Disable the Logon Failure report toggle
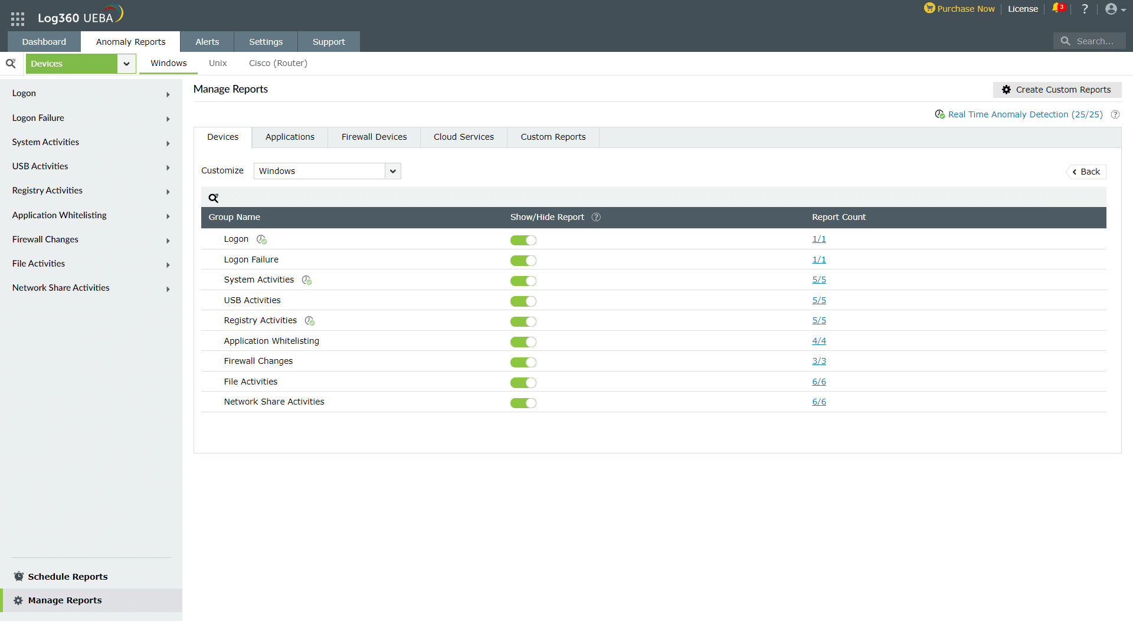Viewport: 1133px width, 621px height. click(x=523, y=260)
